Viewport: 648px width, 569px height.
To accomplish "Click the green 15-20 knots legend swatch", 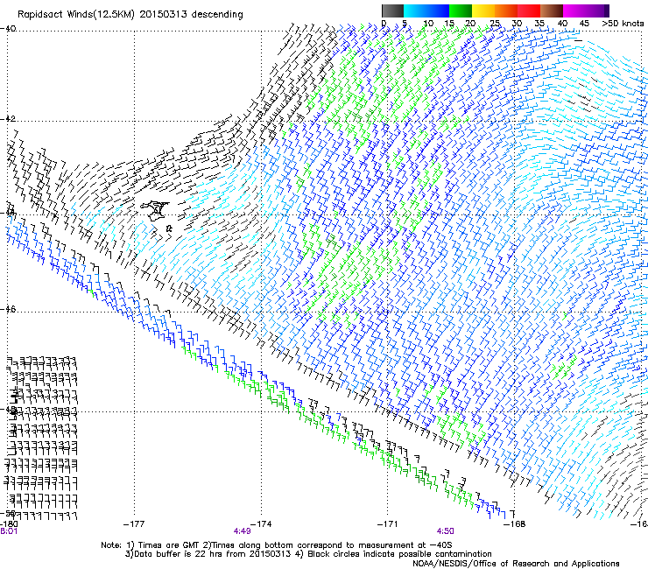I will pyautogui.click(x=461, y=11).
